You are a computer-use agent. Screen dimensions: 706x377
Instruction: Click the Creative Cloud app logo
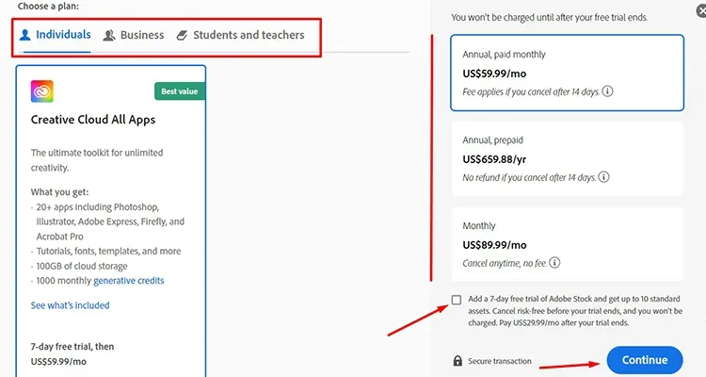[42, 91]
